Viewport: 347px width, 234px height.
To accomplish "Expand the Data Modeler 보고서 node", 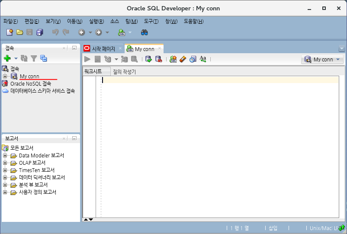I will click(x=5, y=155).
